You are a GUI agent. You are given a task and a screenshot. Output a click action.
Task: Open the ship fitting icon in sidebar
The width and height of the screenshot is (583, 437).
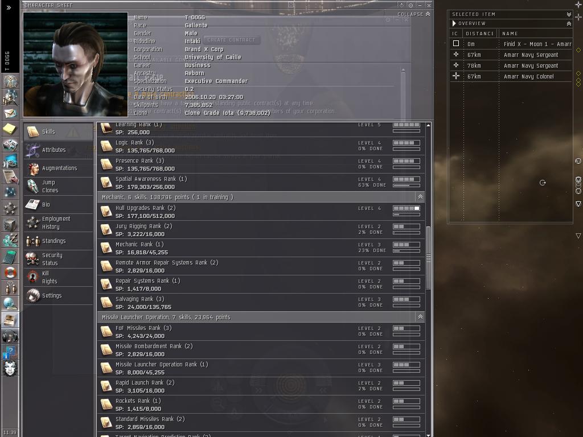click(10, 145)
